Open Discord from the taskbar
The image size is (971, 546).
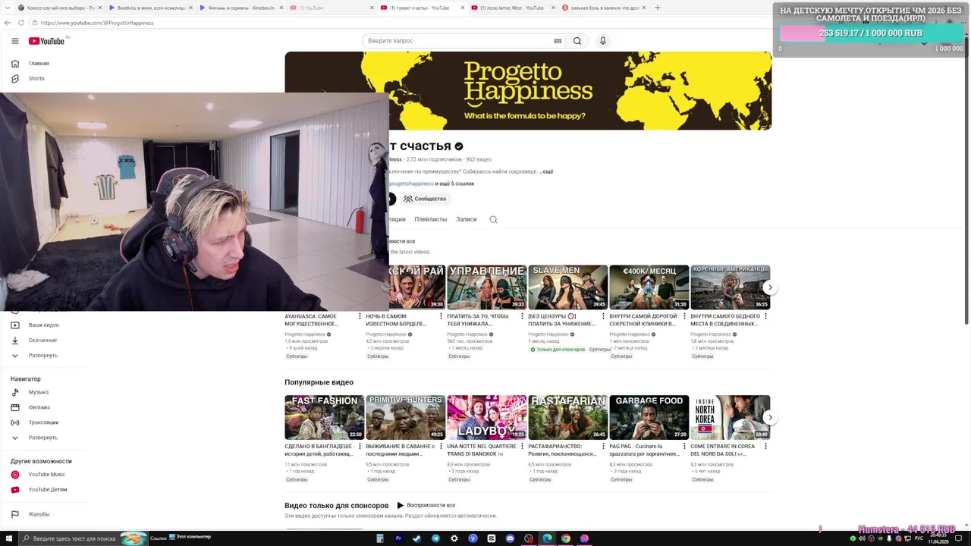click(x=510, y=538)
